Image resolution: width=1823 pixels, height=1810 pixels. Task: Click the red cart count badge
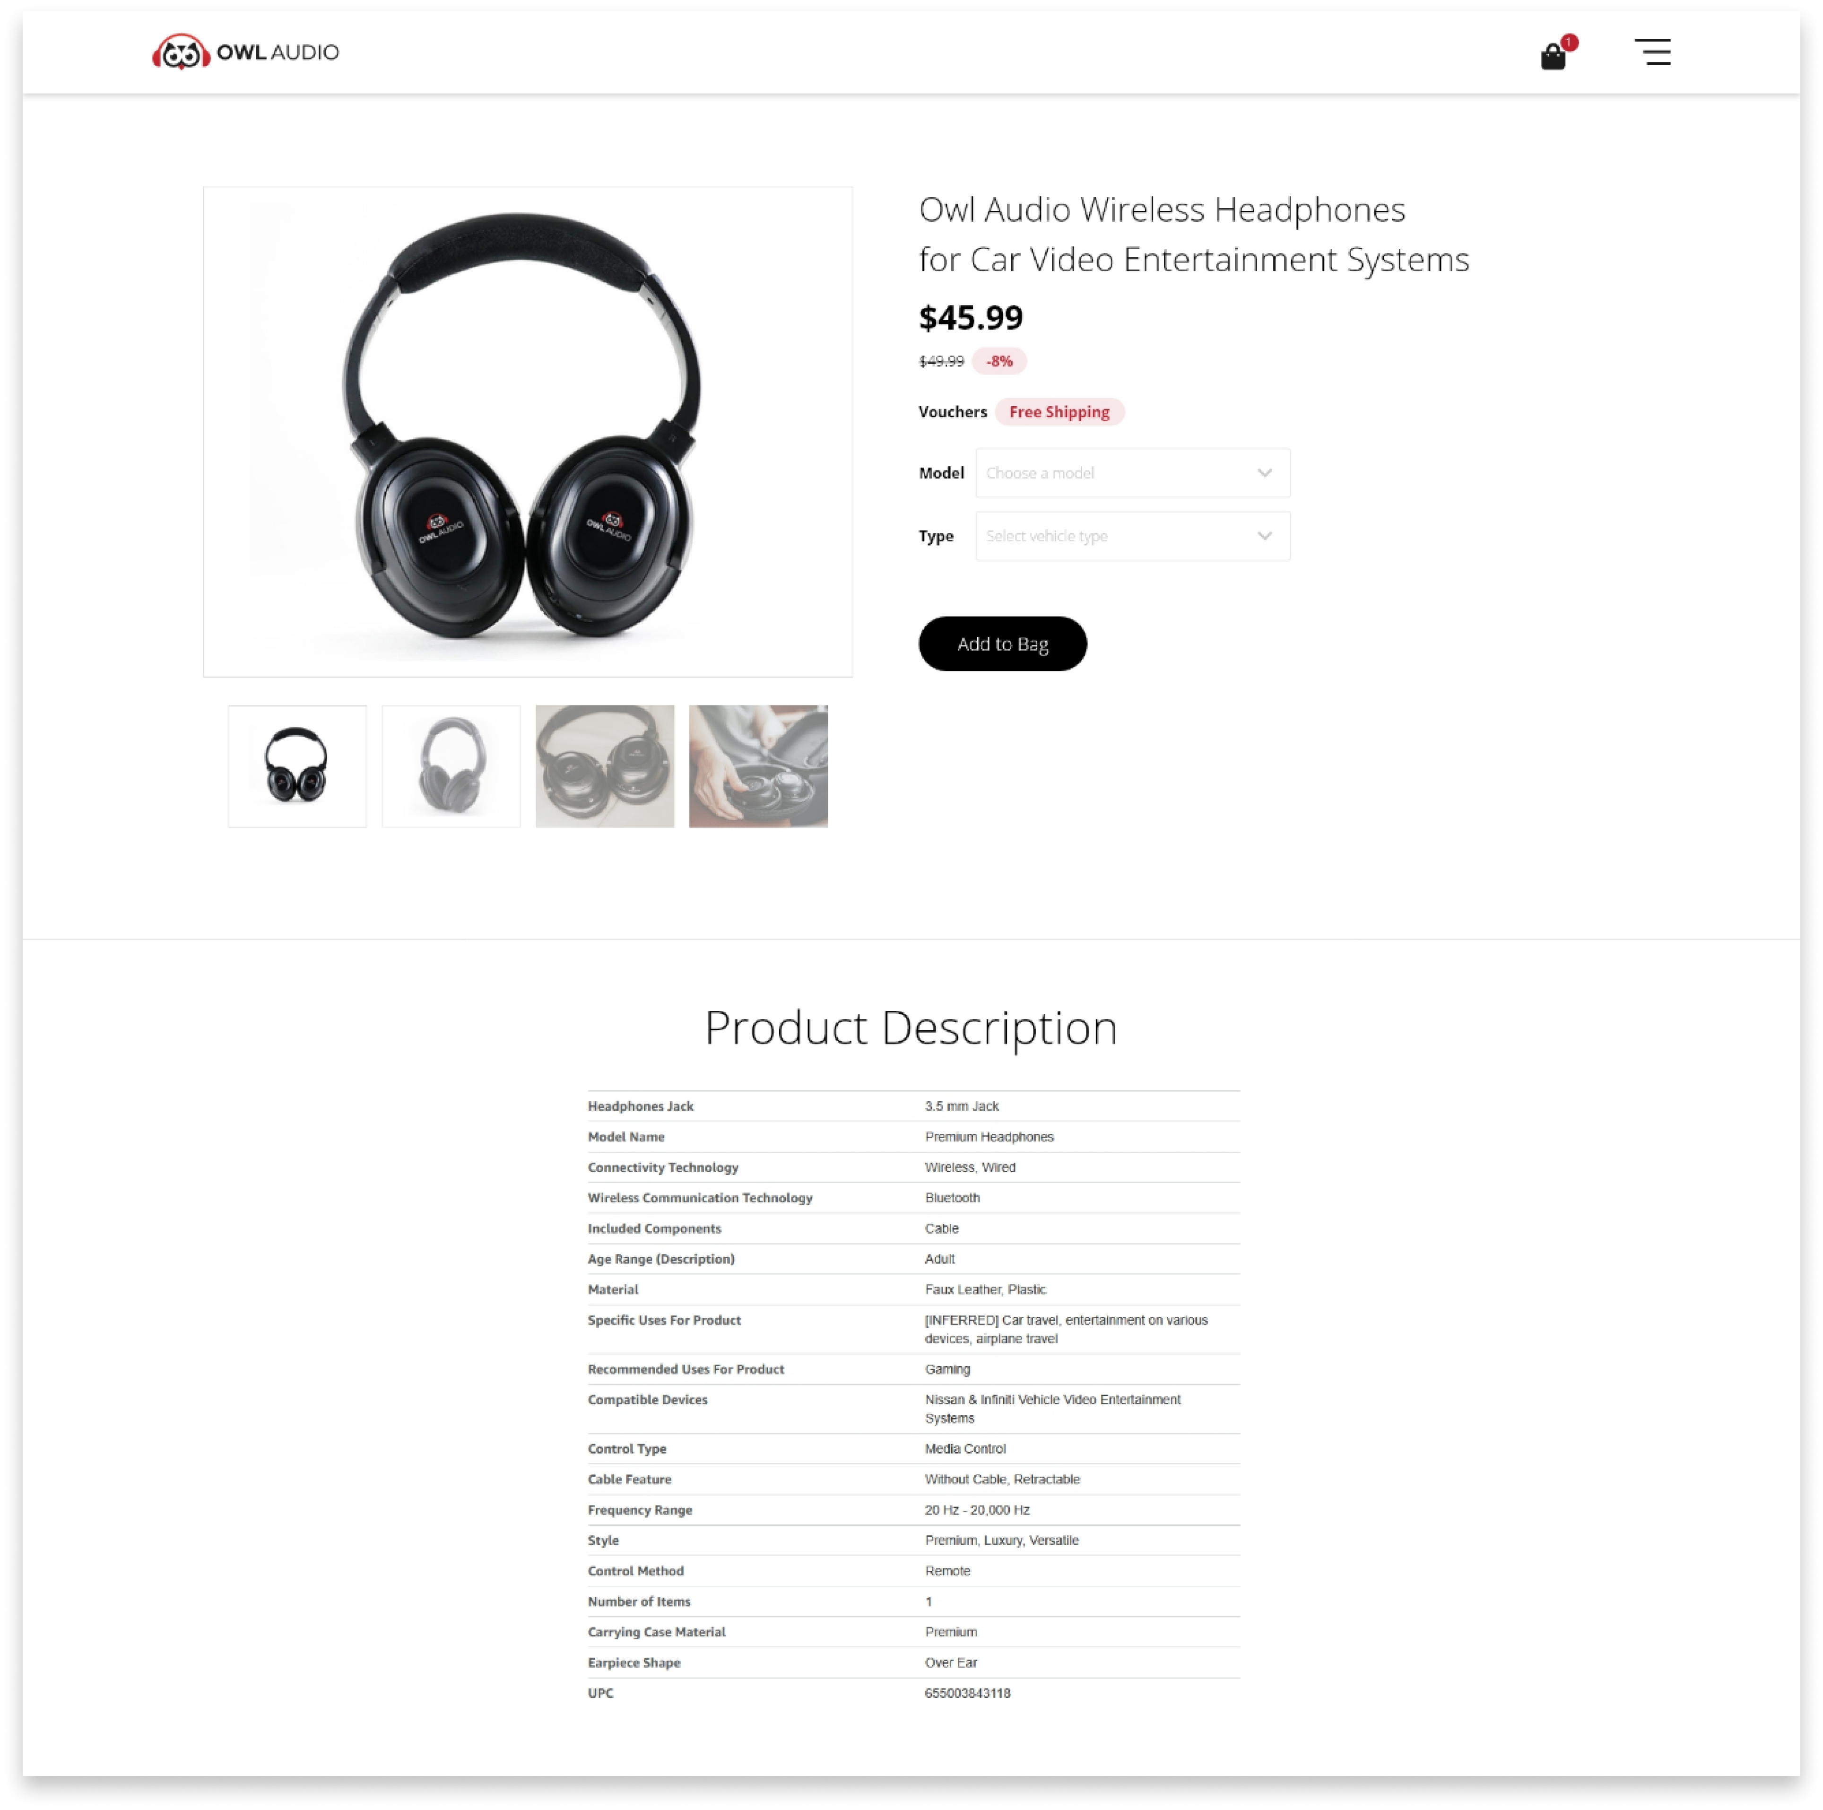[x=1569, y=43]
